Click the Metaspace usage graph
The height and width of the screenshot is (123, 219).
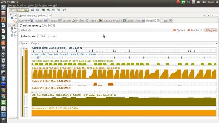pyautogui.click(x=124, y=113)
